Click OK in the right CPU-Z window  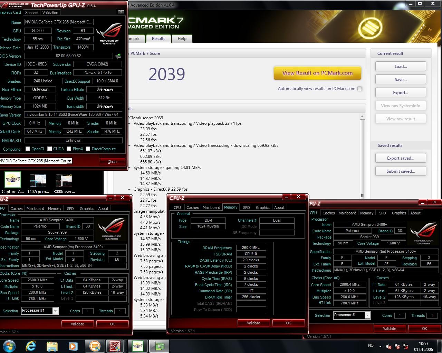[x=424, y=329]
